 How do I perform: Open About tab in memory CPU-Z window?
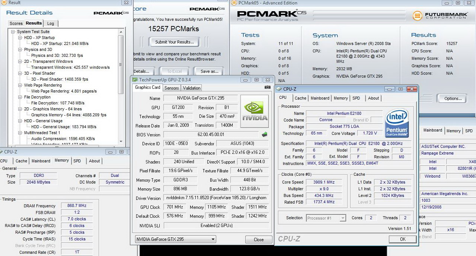pos(94,161)
